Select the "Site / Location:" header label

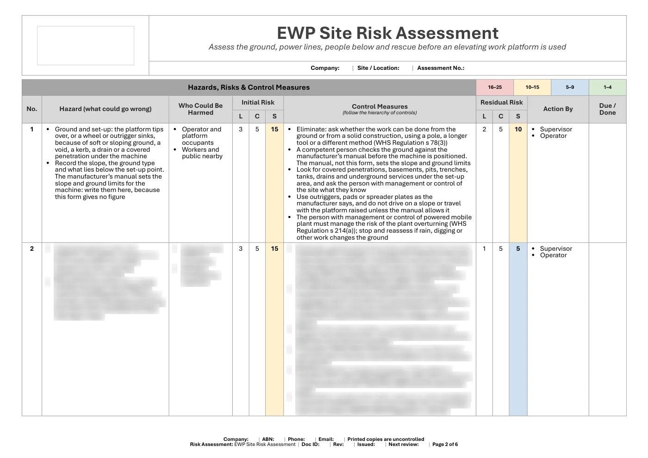pyautogui.click(x=378, y=68)
